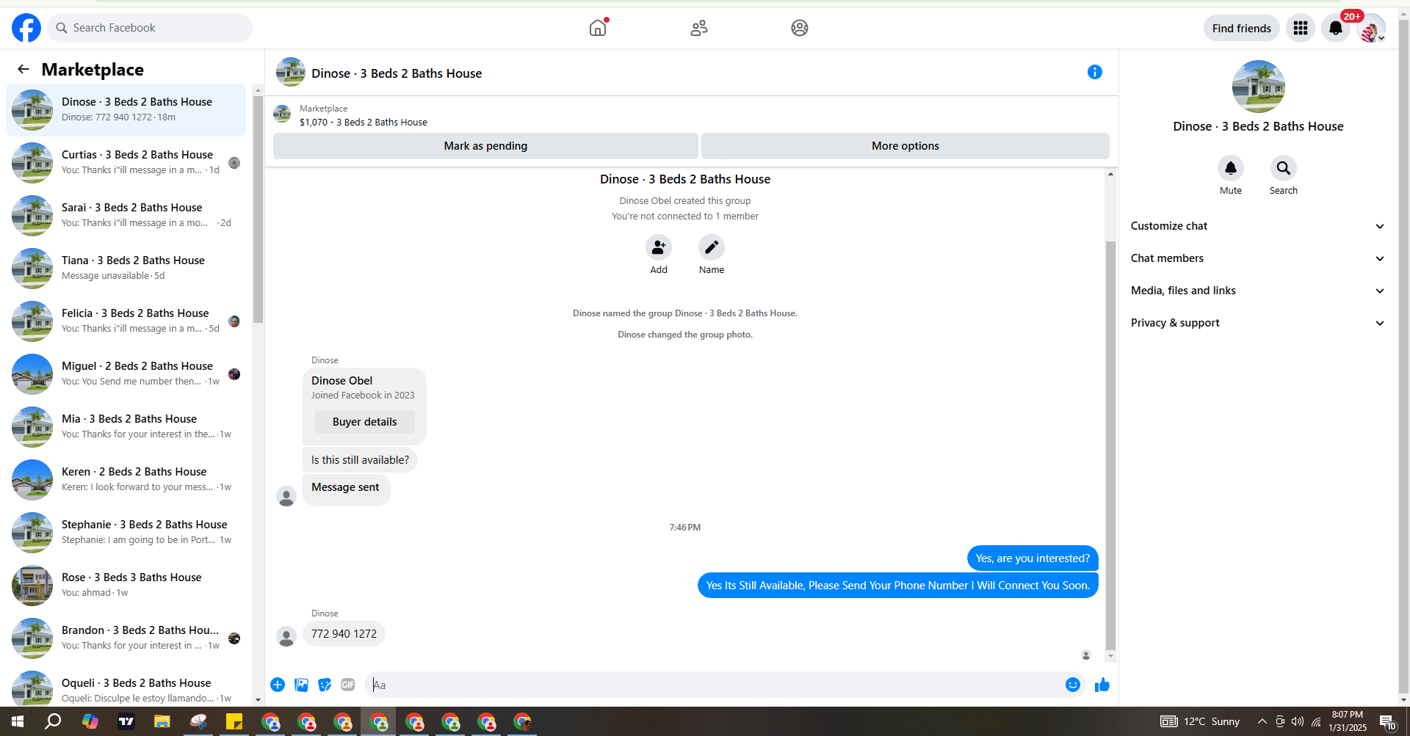Click the large group photo in right panel

1258,87
